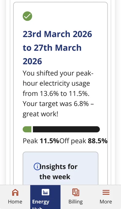
Task: Open the Insights for the week panel
Action: pyautogui.click(x=60, y=168)
